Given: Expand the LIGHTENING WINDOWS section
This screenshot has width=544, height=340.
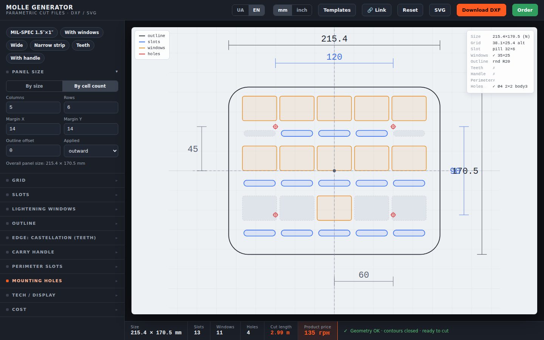Looking at the screenshot, I should click(62, 209).
